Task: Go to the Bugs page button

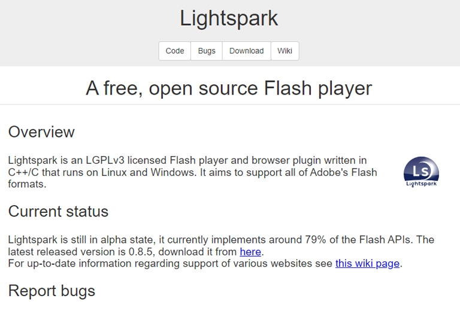Action: tap(207, 51)
